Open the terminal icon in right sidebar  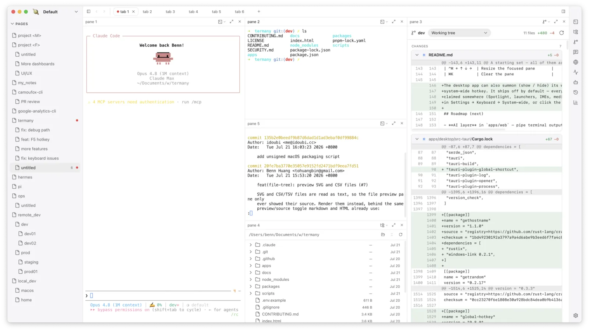click(x=576, y=22)
